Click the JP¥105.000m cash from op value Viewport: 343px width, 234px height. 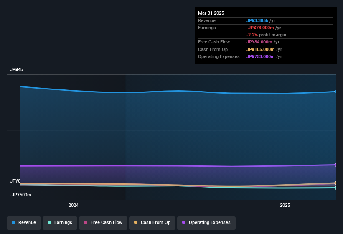click(x=261, y=49)
